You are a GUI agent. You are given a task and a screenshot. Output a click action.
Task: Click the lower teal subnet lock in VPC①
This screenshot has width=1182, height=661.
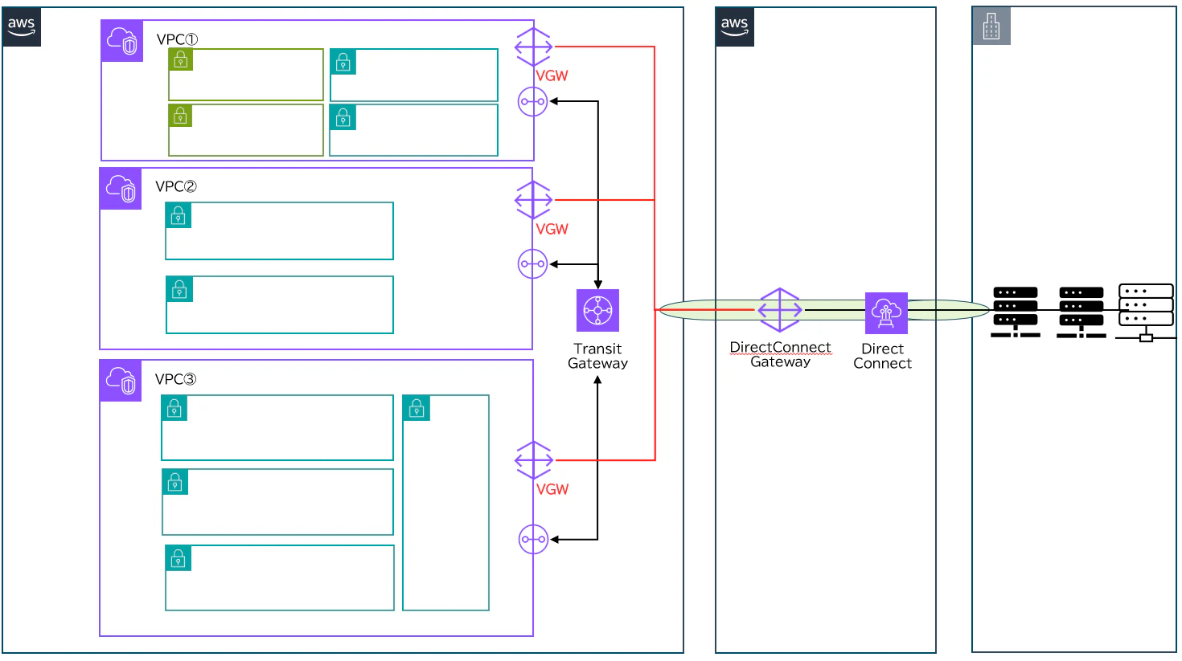(343, 118)
